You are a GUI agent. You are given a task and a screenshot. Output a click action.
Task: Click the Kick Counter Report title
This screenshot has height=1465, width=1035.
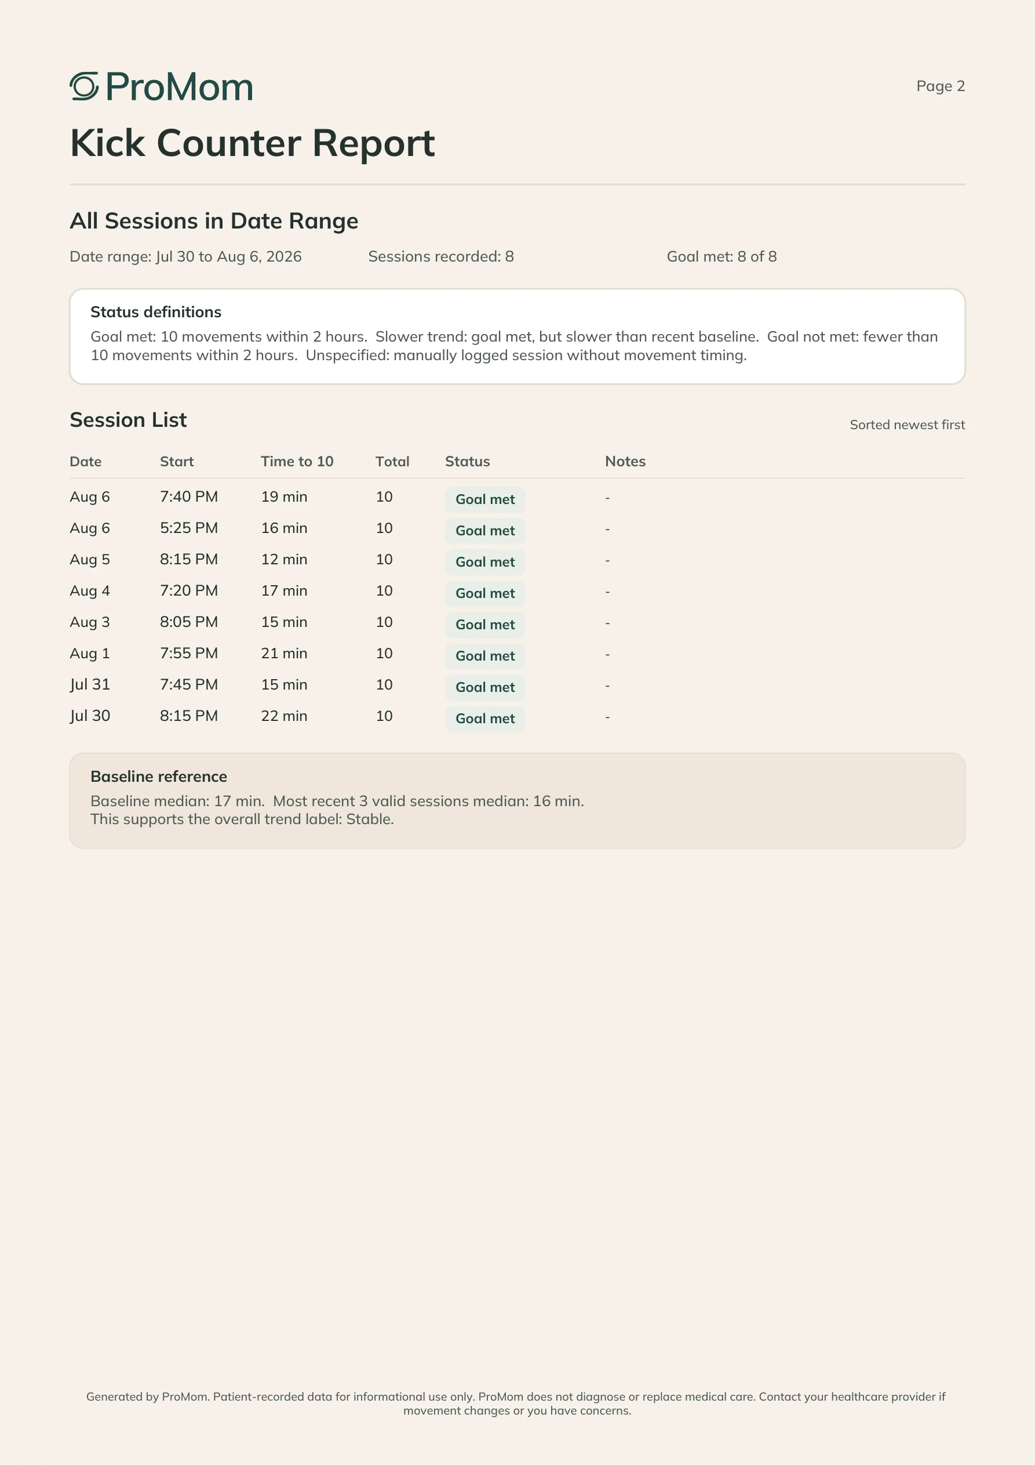(252, 143)
